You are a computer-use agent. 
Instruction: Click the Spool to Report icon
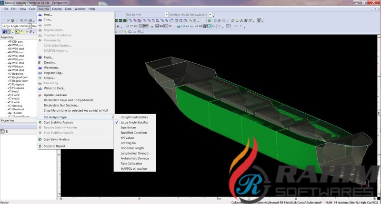[x=40, y=146]
